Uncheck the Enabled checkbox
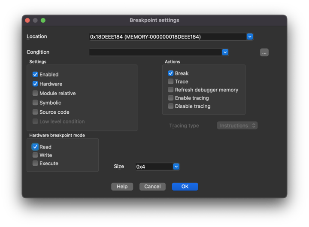309x227 pixels. [35, 75]
